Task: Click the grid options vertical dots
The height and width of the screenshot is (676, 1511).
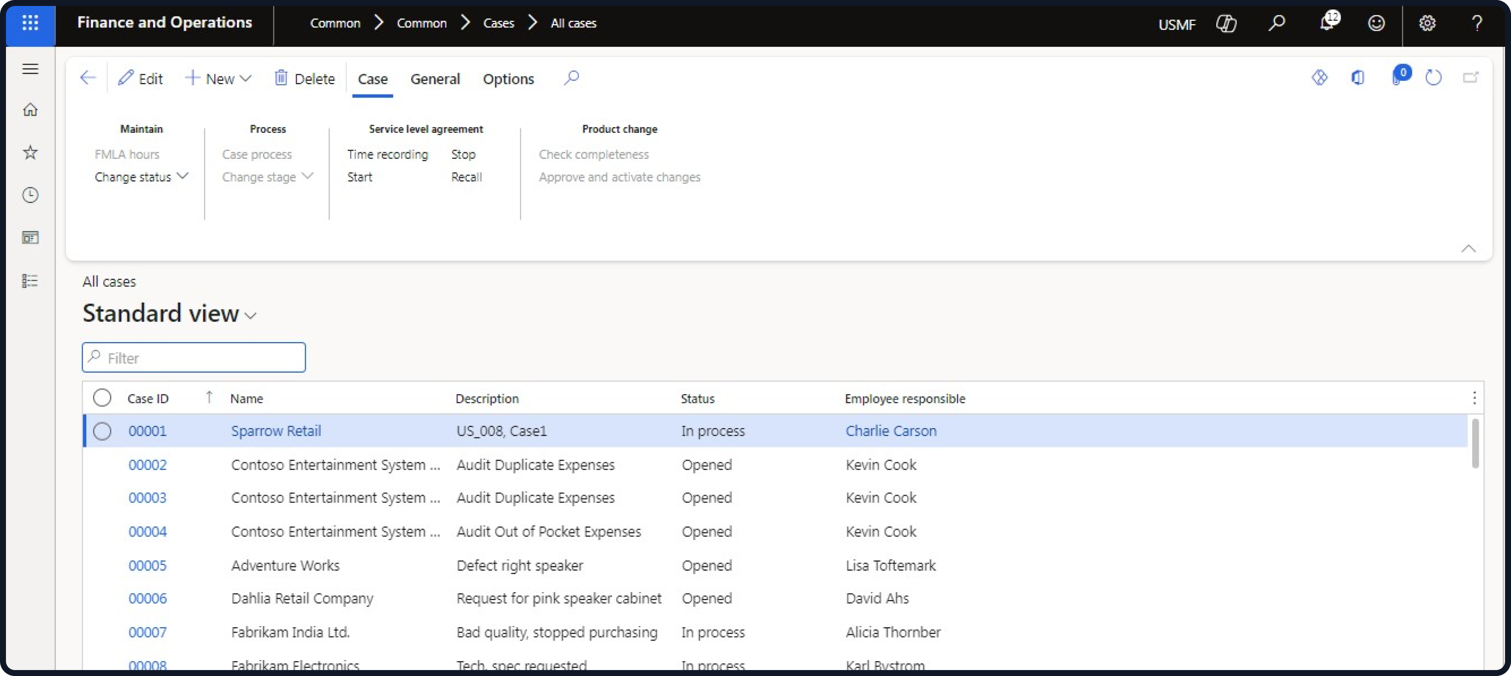Action: pos(1474,398)
